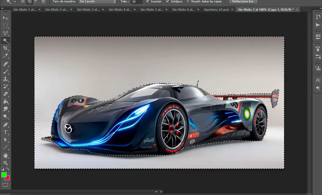Choose the Horizontal Type tool
Viewport: 322px width, 195px height.
(x=5, y=132)
